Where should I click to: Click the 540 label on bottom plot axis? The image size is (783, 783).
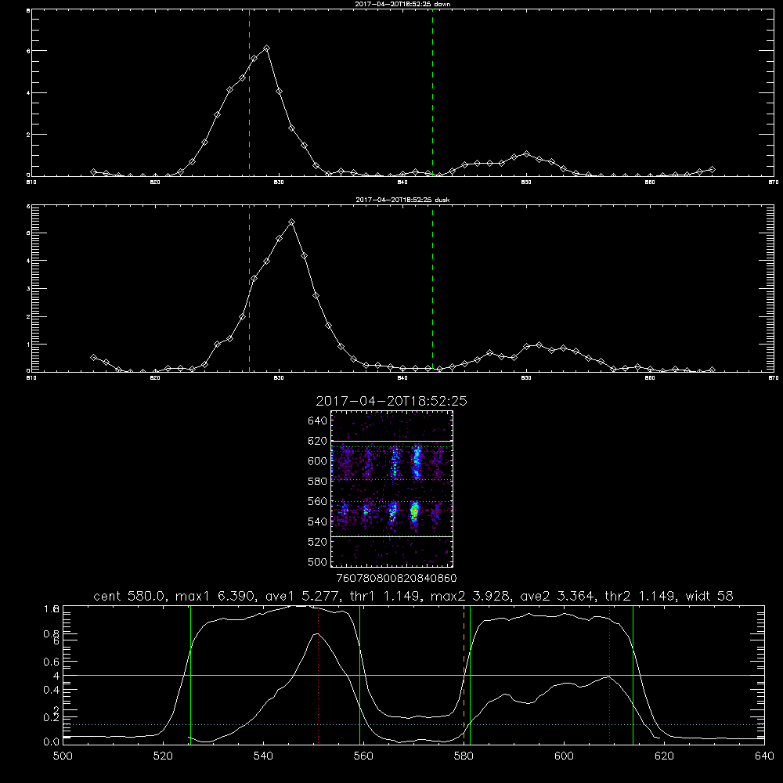coord(263,756)
